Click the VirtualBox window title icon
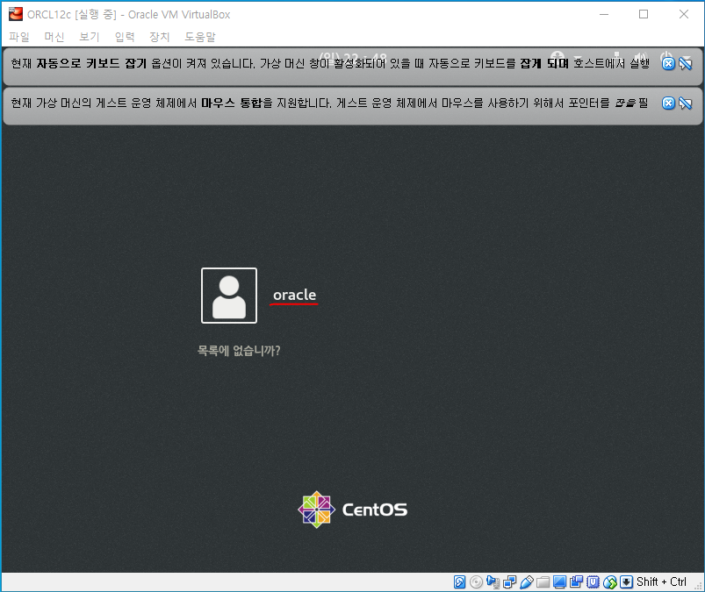The width and height of the screenshot is (705, 592). click(x=15, y=14)
